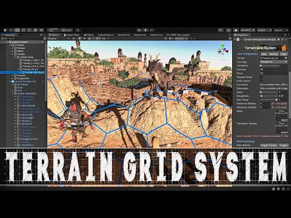Screen dimensions: 291x218
Task: Toggle the Hierarchy lock icon
Action: point(41,35)
